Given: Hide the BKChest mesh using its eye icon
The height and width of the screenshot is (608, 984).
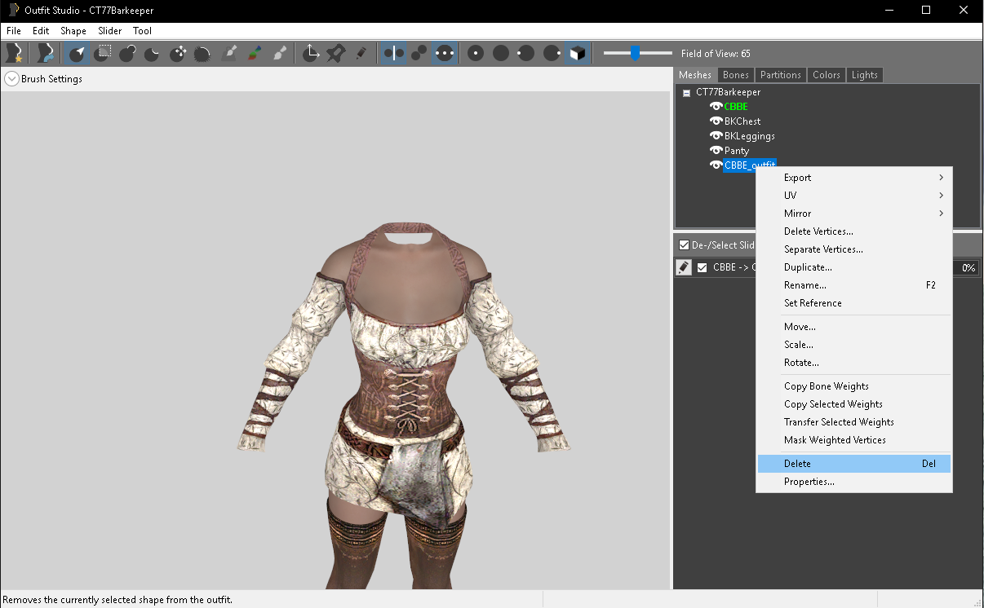Looking at the screenshot, I should click(x=716, y=121).
